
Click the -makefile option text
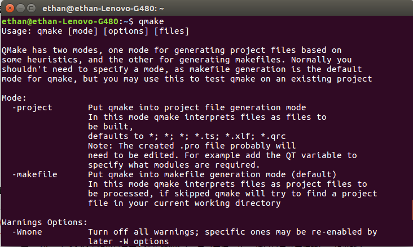pyautogui.click(x=34, y=174)
